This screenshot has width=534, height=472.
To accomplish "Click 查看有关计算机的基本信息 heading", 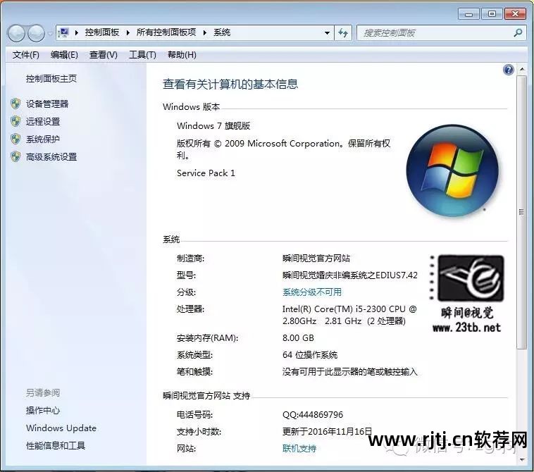I will pos(230,84).
